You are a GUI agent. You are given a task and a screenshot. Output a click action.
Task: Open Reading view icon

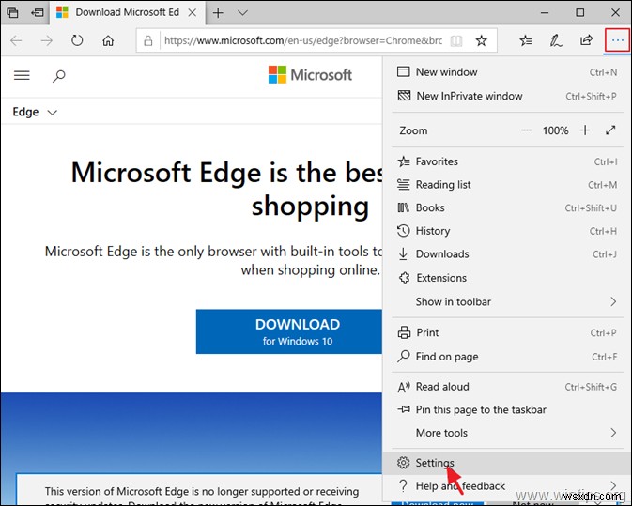coord(456,40)
